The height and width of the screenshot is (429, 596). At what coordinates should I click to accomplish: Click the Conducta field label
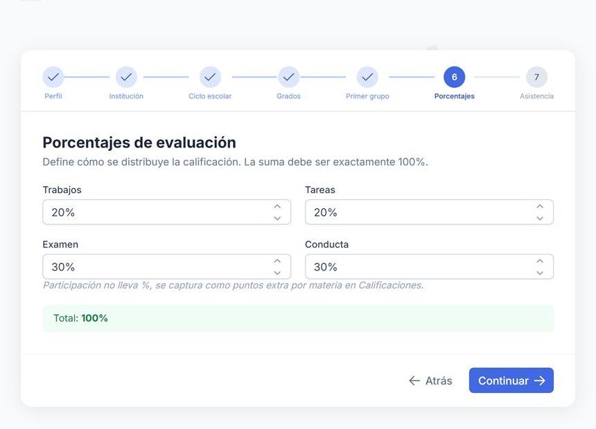327,244
